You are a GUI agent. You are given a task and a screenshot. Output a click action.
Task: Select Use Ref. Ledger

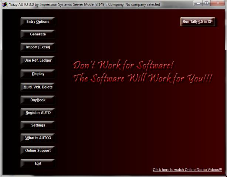(x=38, y=60)
